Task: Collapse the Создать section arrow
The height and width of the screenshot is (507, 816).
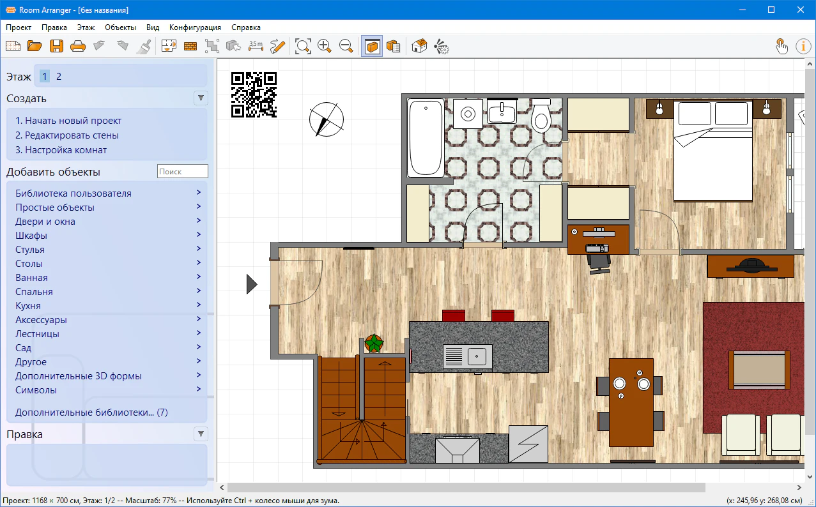Action: click(201, 98)
